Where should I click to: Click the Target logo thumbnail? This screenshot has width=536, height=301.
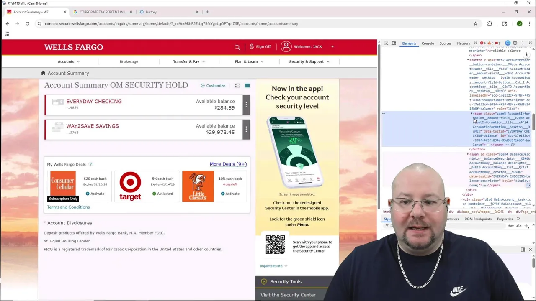tap(130, 186)
